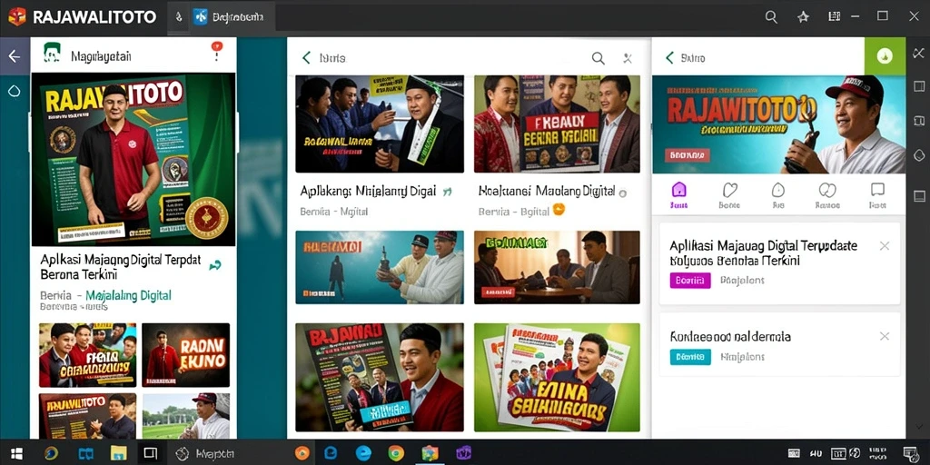930x465 pixels.
Task: Open the top-left news thumbnail in middle panel
Action: coord(380,124)
